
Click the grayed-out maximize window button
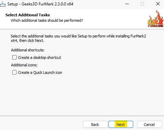142,4
